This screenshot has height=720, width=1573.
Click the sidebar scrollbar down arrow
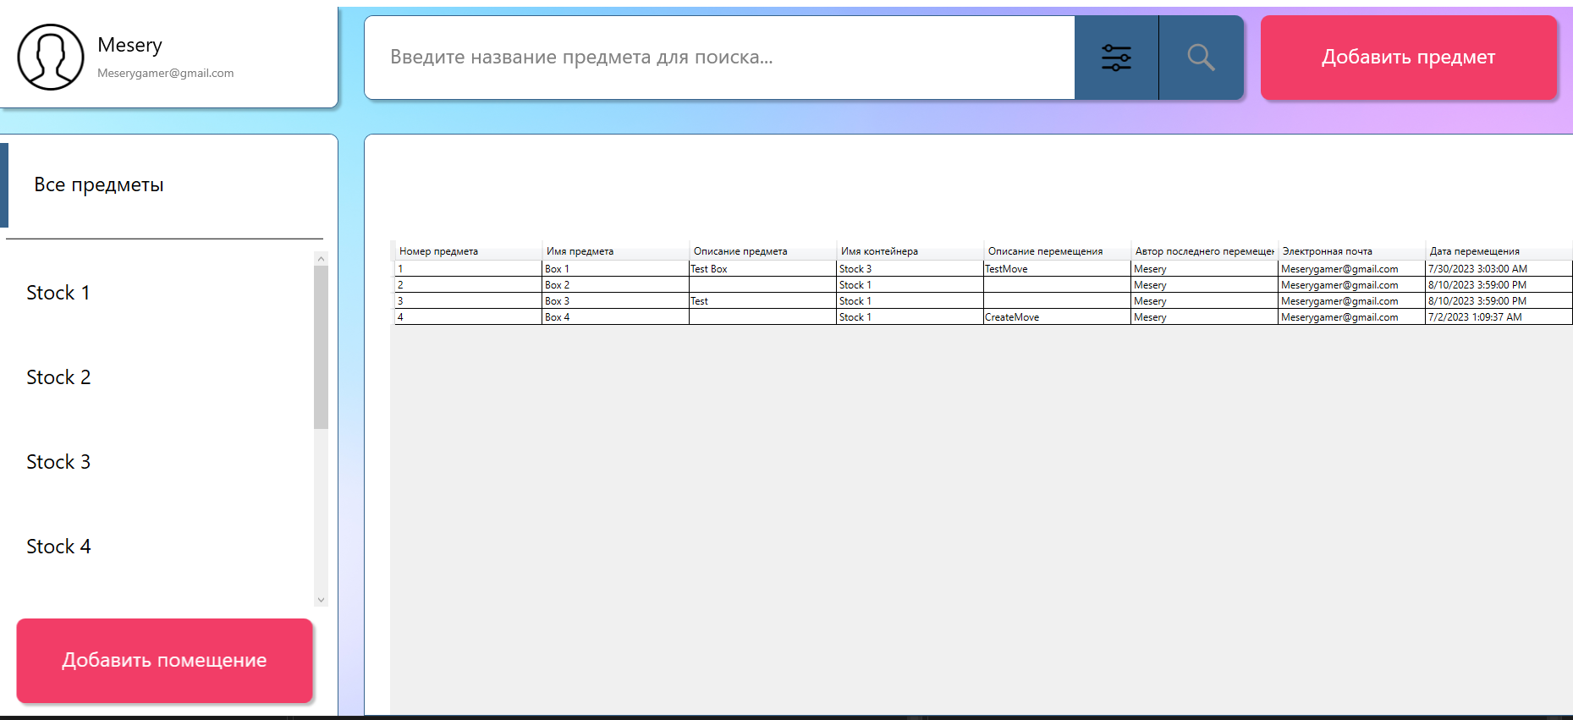(321, 599)
